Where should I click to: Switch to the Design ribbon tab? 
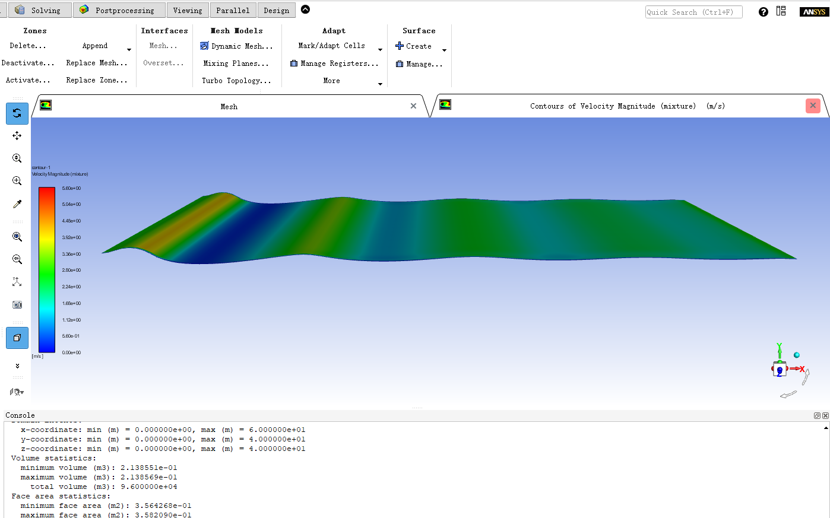pyautogui.click(x=277, y=10)
